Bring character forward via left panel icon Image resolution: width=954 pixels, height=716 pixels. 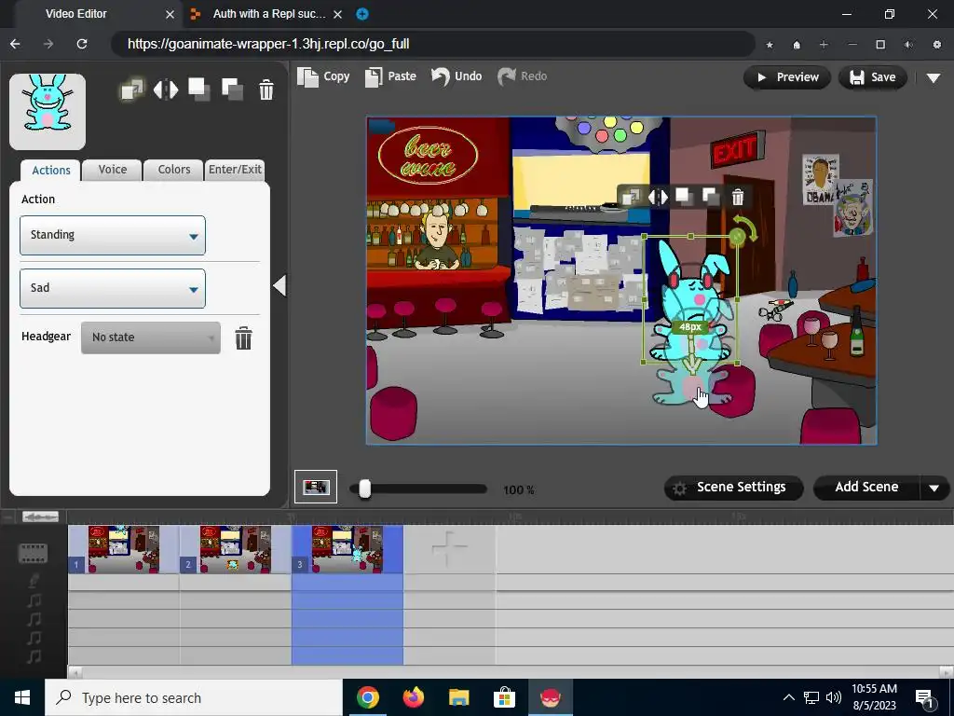[199, 89]
